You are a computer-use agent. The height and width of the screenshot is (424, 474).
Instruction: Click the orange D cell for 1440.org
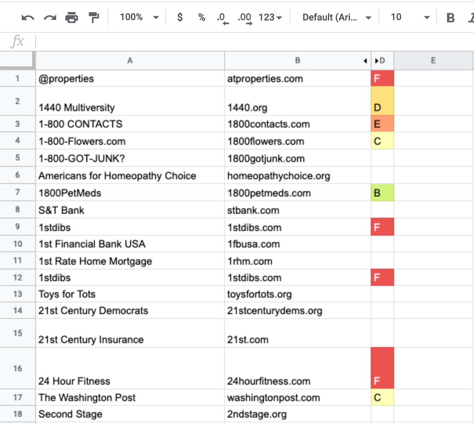tap(382, 101)
